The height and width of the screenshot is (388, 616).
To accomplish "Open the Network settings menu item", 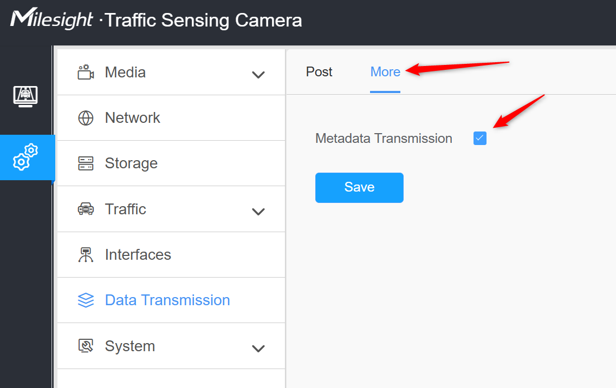I will 171,117.
